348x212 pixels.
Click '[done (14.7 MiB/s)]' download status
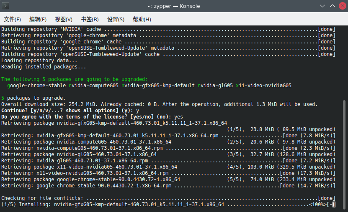click(307, 186)
